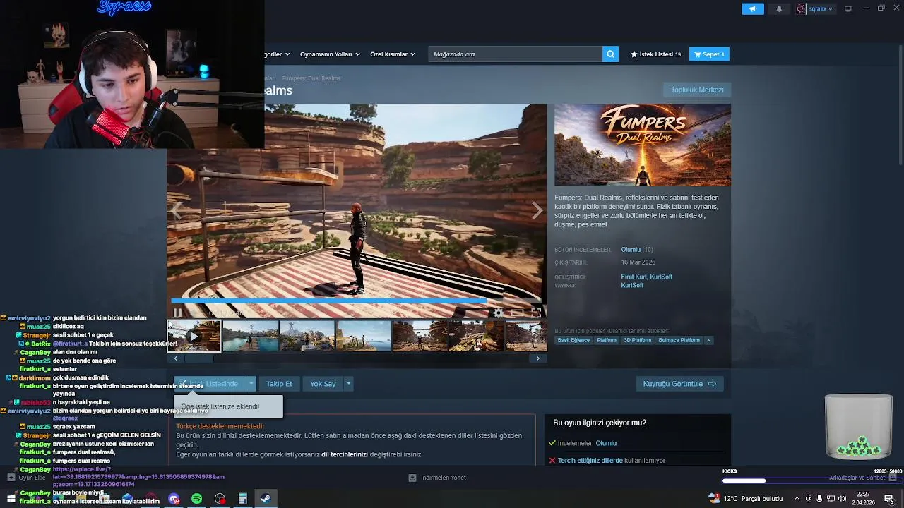Open Windows notification center icon
Viewport: 904px width, 508px height.
[889, 499]
